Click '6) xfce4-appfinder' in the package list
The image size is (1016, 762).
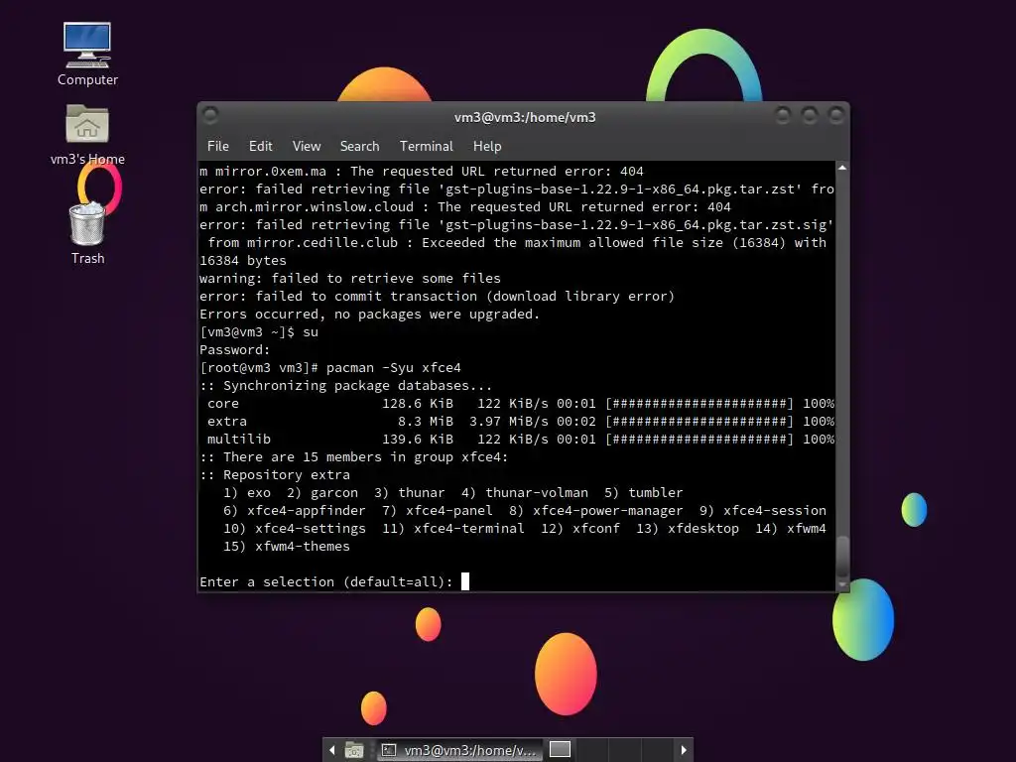click(294, 511)
